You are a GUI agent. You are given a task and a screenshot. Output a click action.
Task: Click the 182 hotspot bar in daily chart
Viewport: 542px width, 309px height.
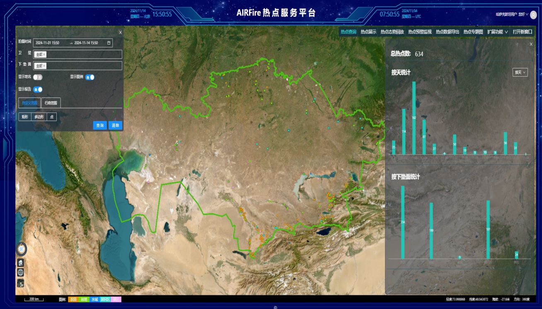(414, 118)
